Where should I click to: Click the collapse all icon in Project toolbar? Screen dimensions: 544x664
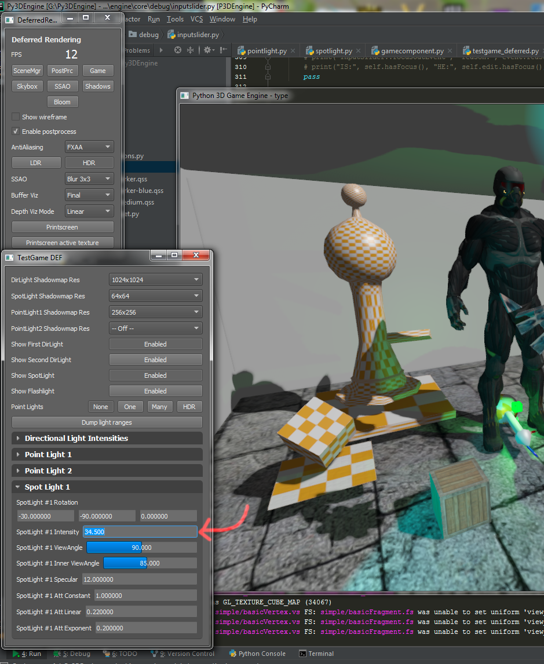pyautogui.click(x=191, y=50)
